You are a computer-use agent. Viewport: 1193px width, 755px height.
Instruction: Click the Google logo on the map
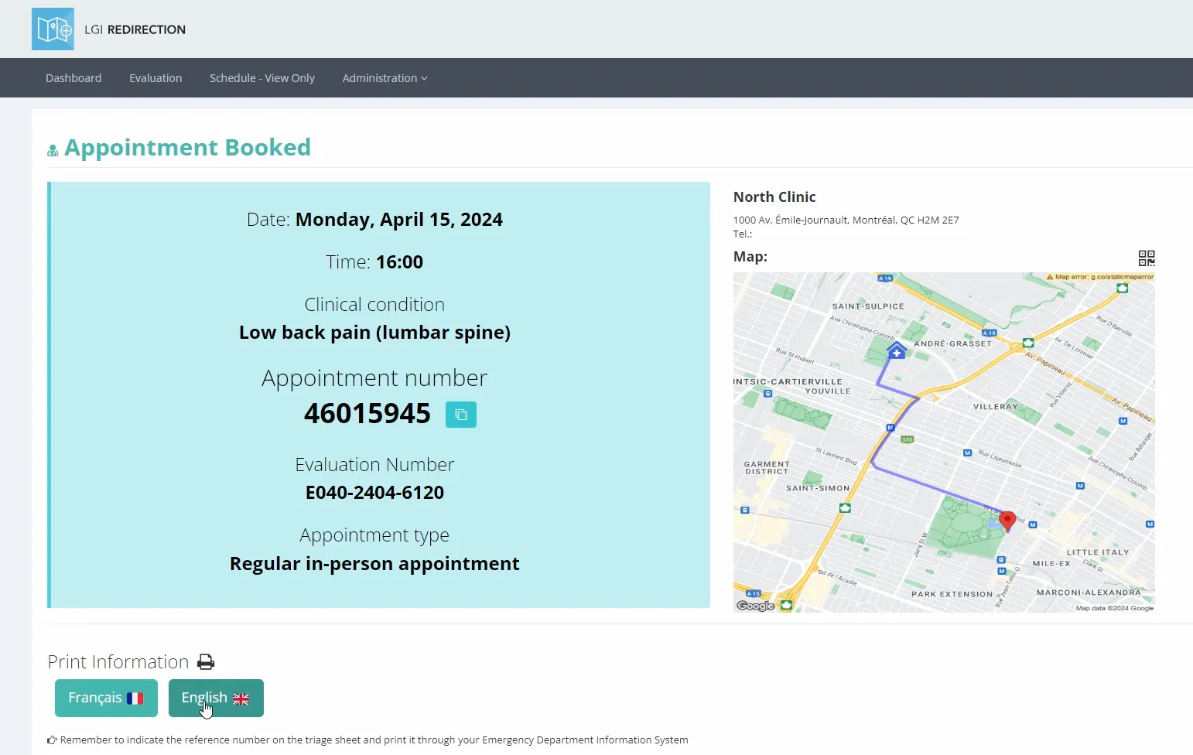tap(756, 606)
